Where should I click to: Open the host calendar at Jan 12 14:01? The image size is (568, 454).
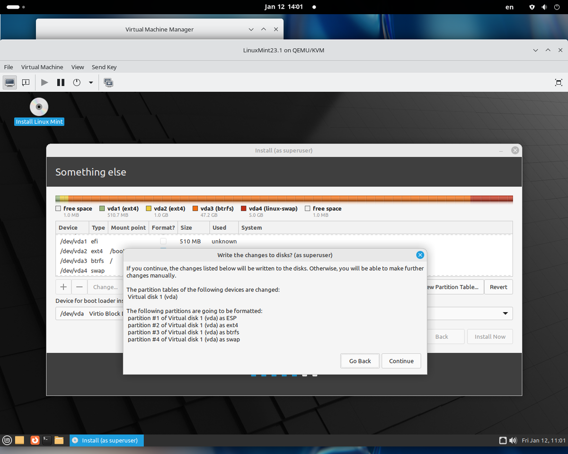(284, 7)
